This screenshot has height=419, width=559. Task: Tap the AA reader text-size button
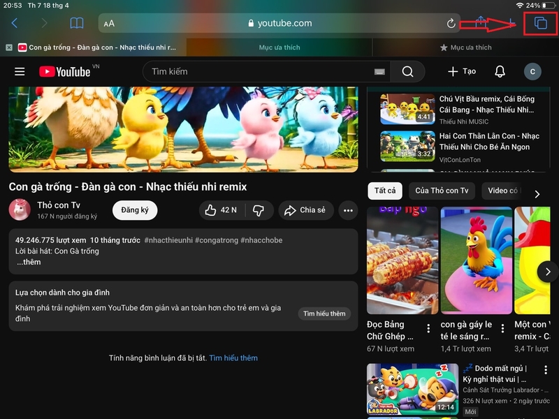[x=109, y=24]
